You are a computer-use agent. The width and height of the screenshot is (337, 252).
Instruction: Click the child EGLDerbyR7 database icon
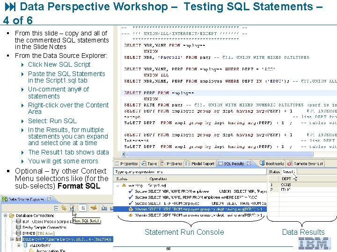click(25, 245)
